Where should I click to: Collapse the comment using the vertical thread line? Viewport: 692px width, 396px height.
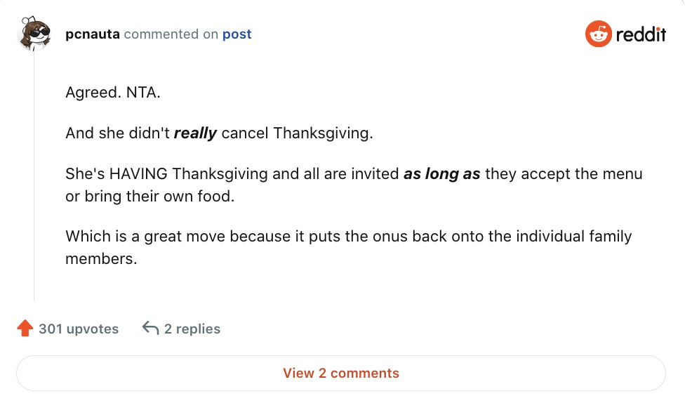[34, 176]
